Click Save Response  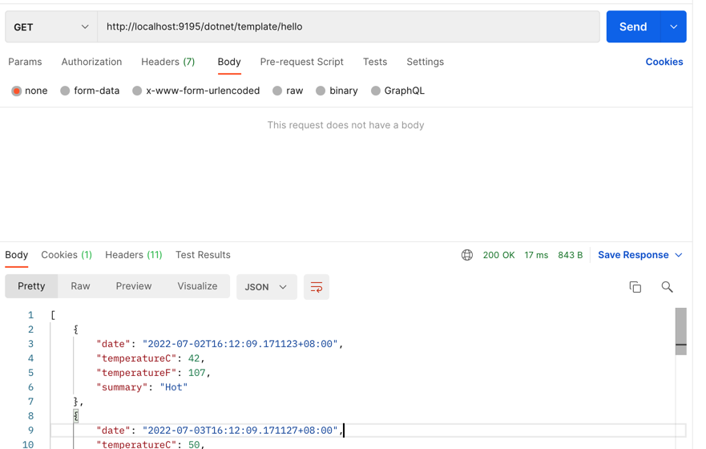coord(633,255)
